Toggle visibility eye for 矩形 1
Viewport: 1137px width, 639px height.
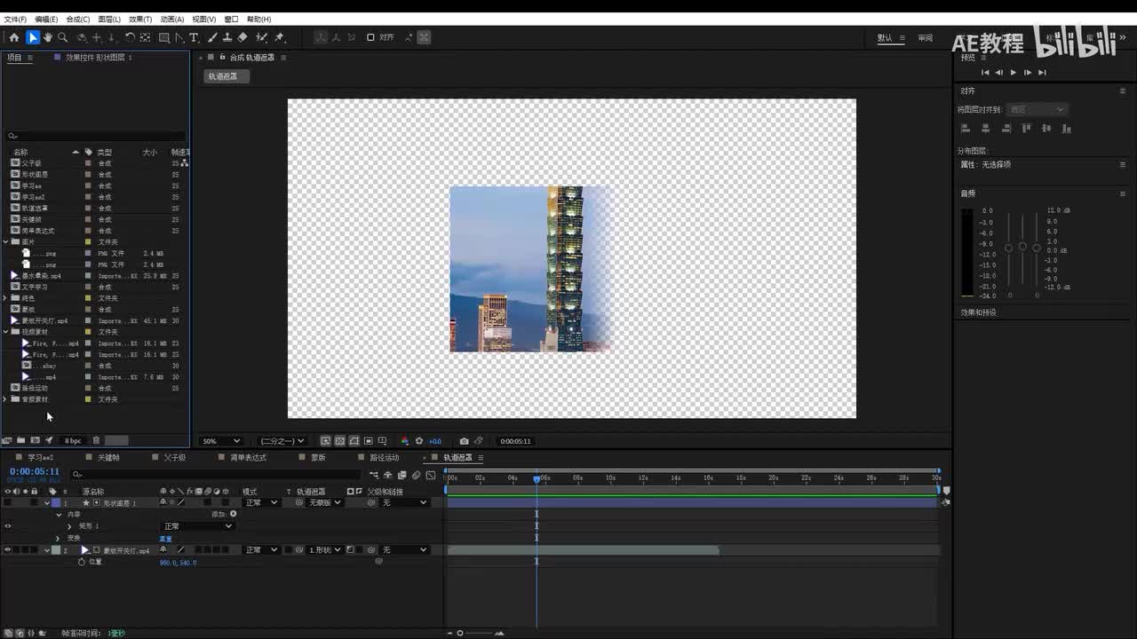coord(7,526)
